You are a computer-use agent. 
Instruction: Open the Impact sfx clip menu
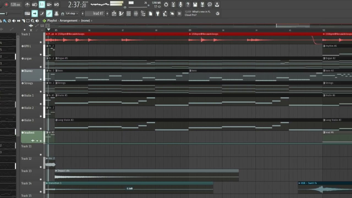tap(56, 171)
